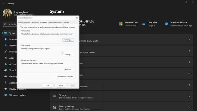197x111 pixels.
Task: Click the user profile picture
Action: tap(7, 13)
